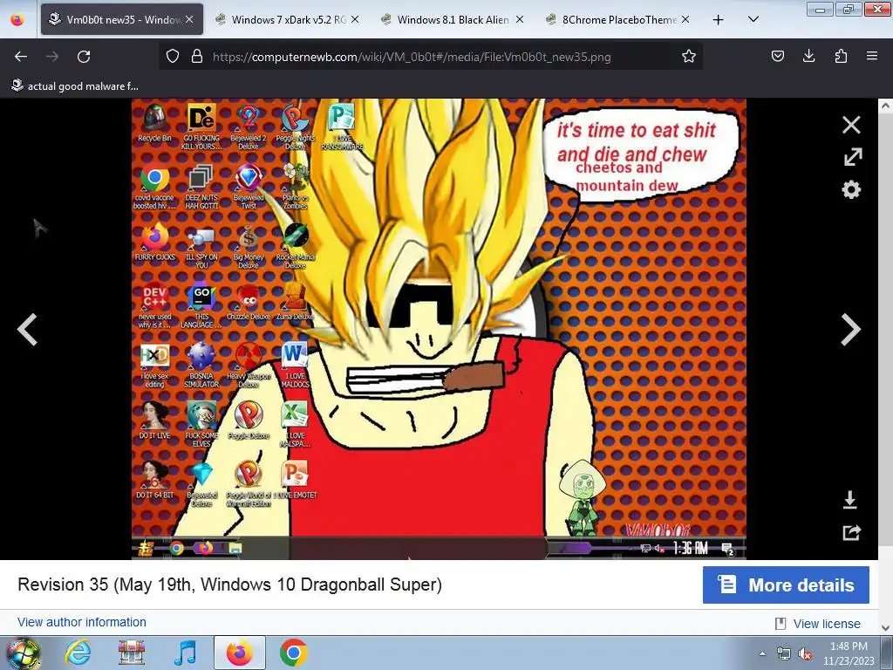Bookmark this page with the star icon
893x670 pixels.
[x=689, y=57]
